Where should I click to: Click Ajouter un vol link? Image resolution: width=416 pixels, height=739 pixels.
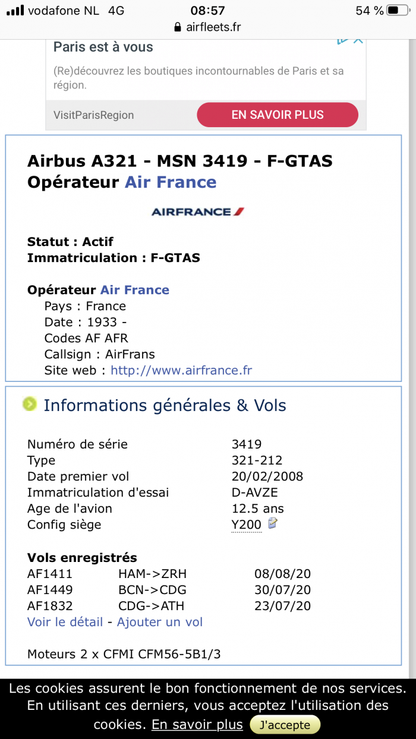click(159, 622)
